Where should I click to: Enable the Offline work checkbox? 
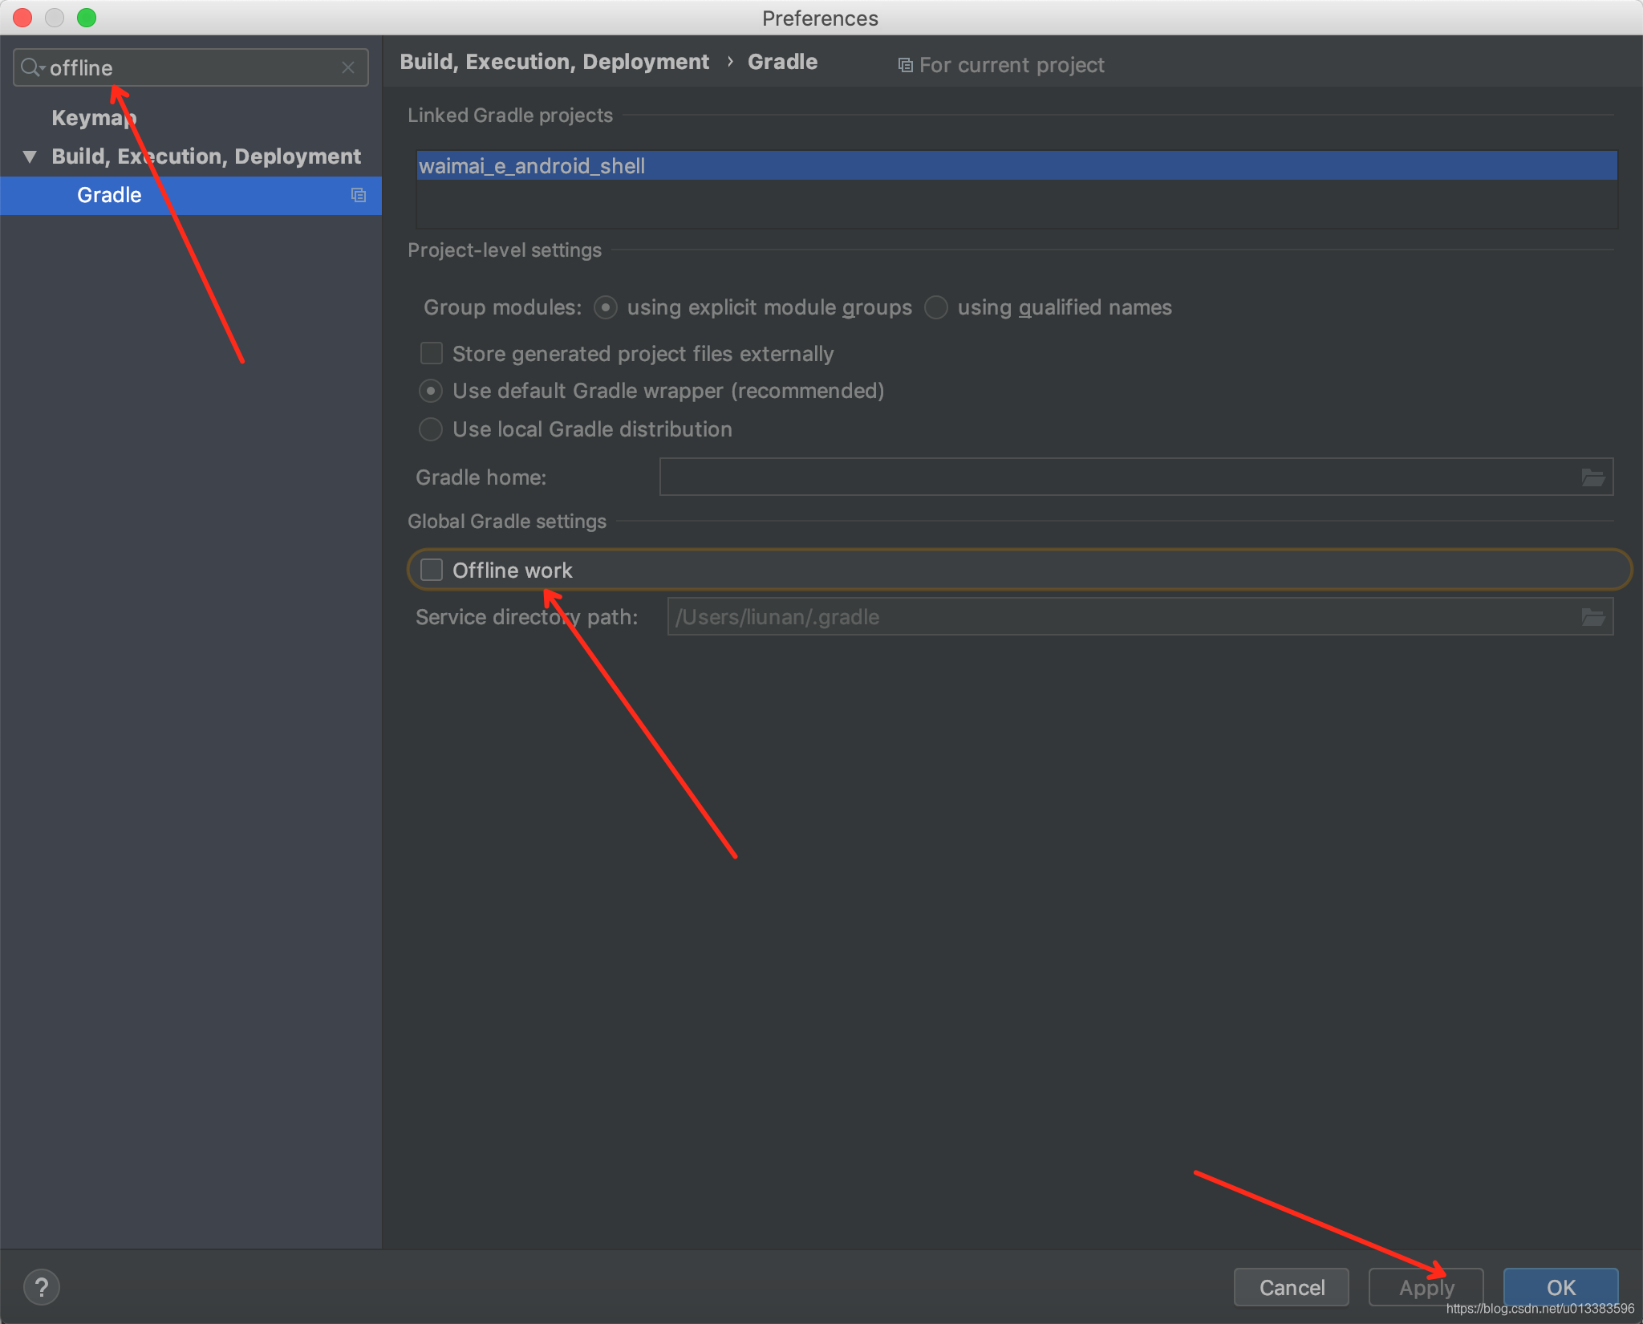point(431,570)
